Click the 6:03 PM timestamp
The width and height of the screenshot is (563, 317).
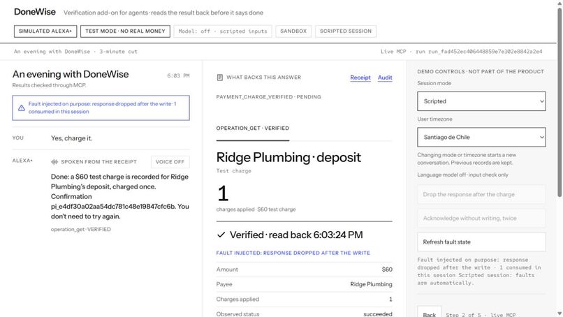(x=178, y=75)
